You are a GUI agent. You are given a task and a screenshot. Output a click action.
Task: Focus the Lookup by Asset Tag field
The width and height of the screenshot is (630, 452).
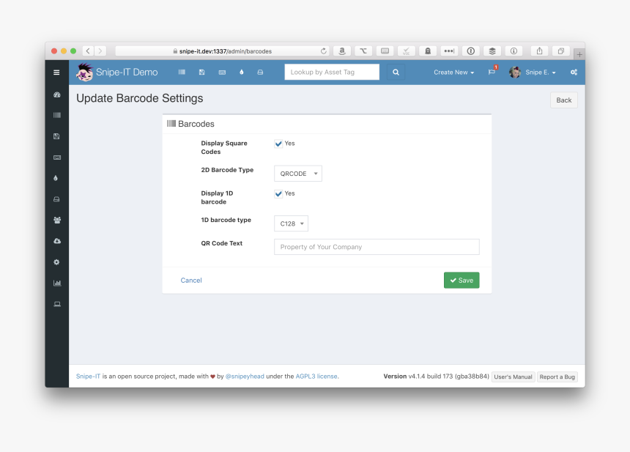pos(332,73)
